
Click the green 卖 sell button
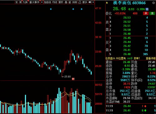pos(152,13)
